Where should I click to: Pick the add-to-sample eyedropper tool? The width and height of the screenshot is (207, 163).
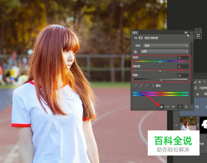pyautogui.click(x=141, y=86)
